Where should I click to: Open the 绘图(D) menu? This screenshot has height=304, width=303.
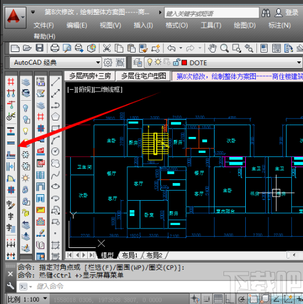coord(245,25)
